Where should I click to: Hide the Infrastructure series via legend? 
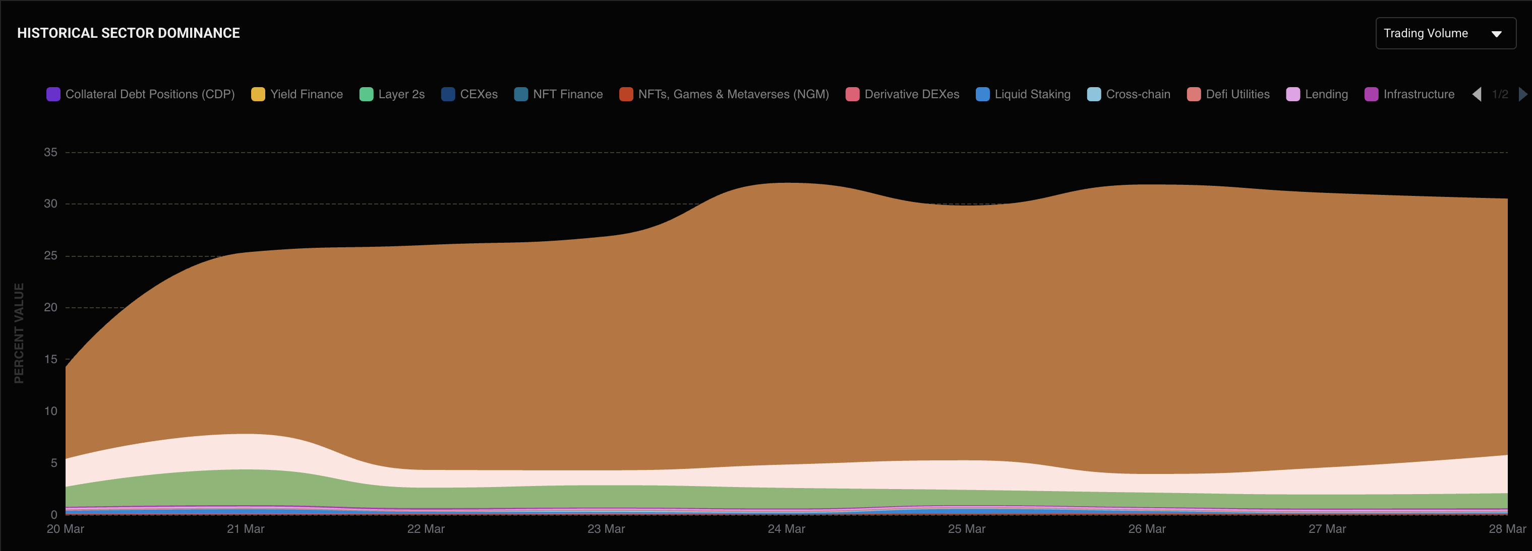[1419, 94]
